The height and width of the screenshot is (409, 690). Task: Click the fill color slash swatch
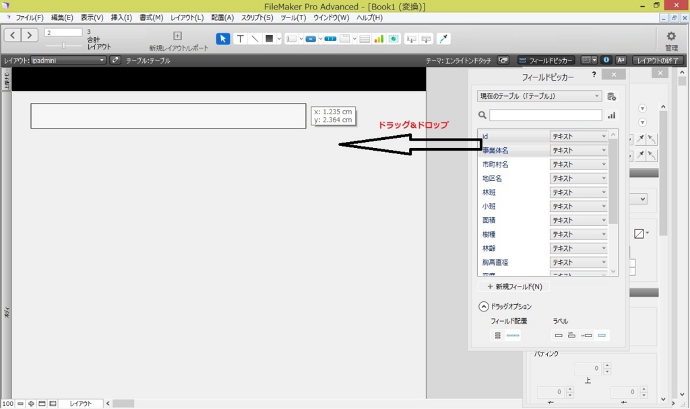[639, 233]
